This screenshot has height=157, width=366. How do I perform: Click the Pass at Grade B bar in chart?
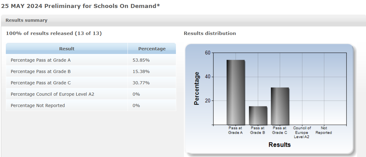click(x=258, y=116)
